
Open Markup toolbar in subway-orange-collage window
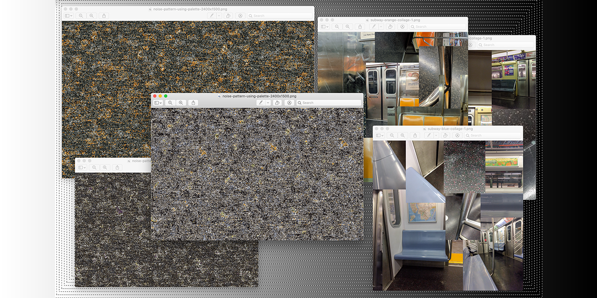402,27
